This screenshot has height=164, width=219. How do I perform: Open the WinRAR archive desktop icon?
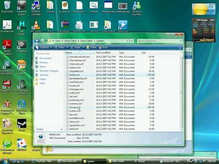pos(65,26)
